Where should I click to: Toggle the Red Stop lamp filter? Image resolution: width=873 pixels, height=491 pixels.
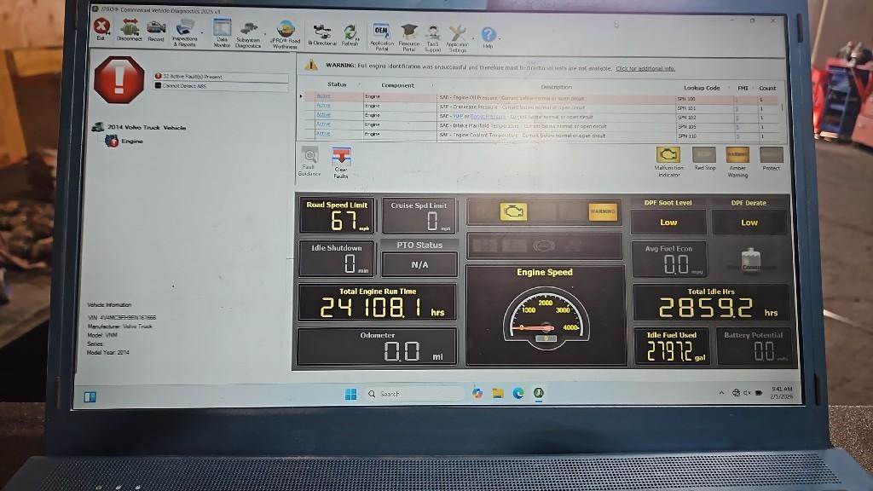coord(704,156)
